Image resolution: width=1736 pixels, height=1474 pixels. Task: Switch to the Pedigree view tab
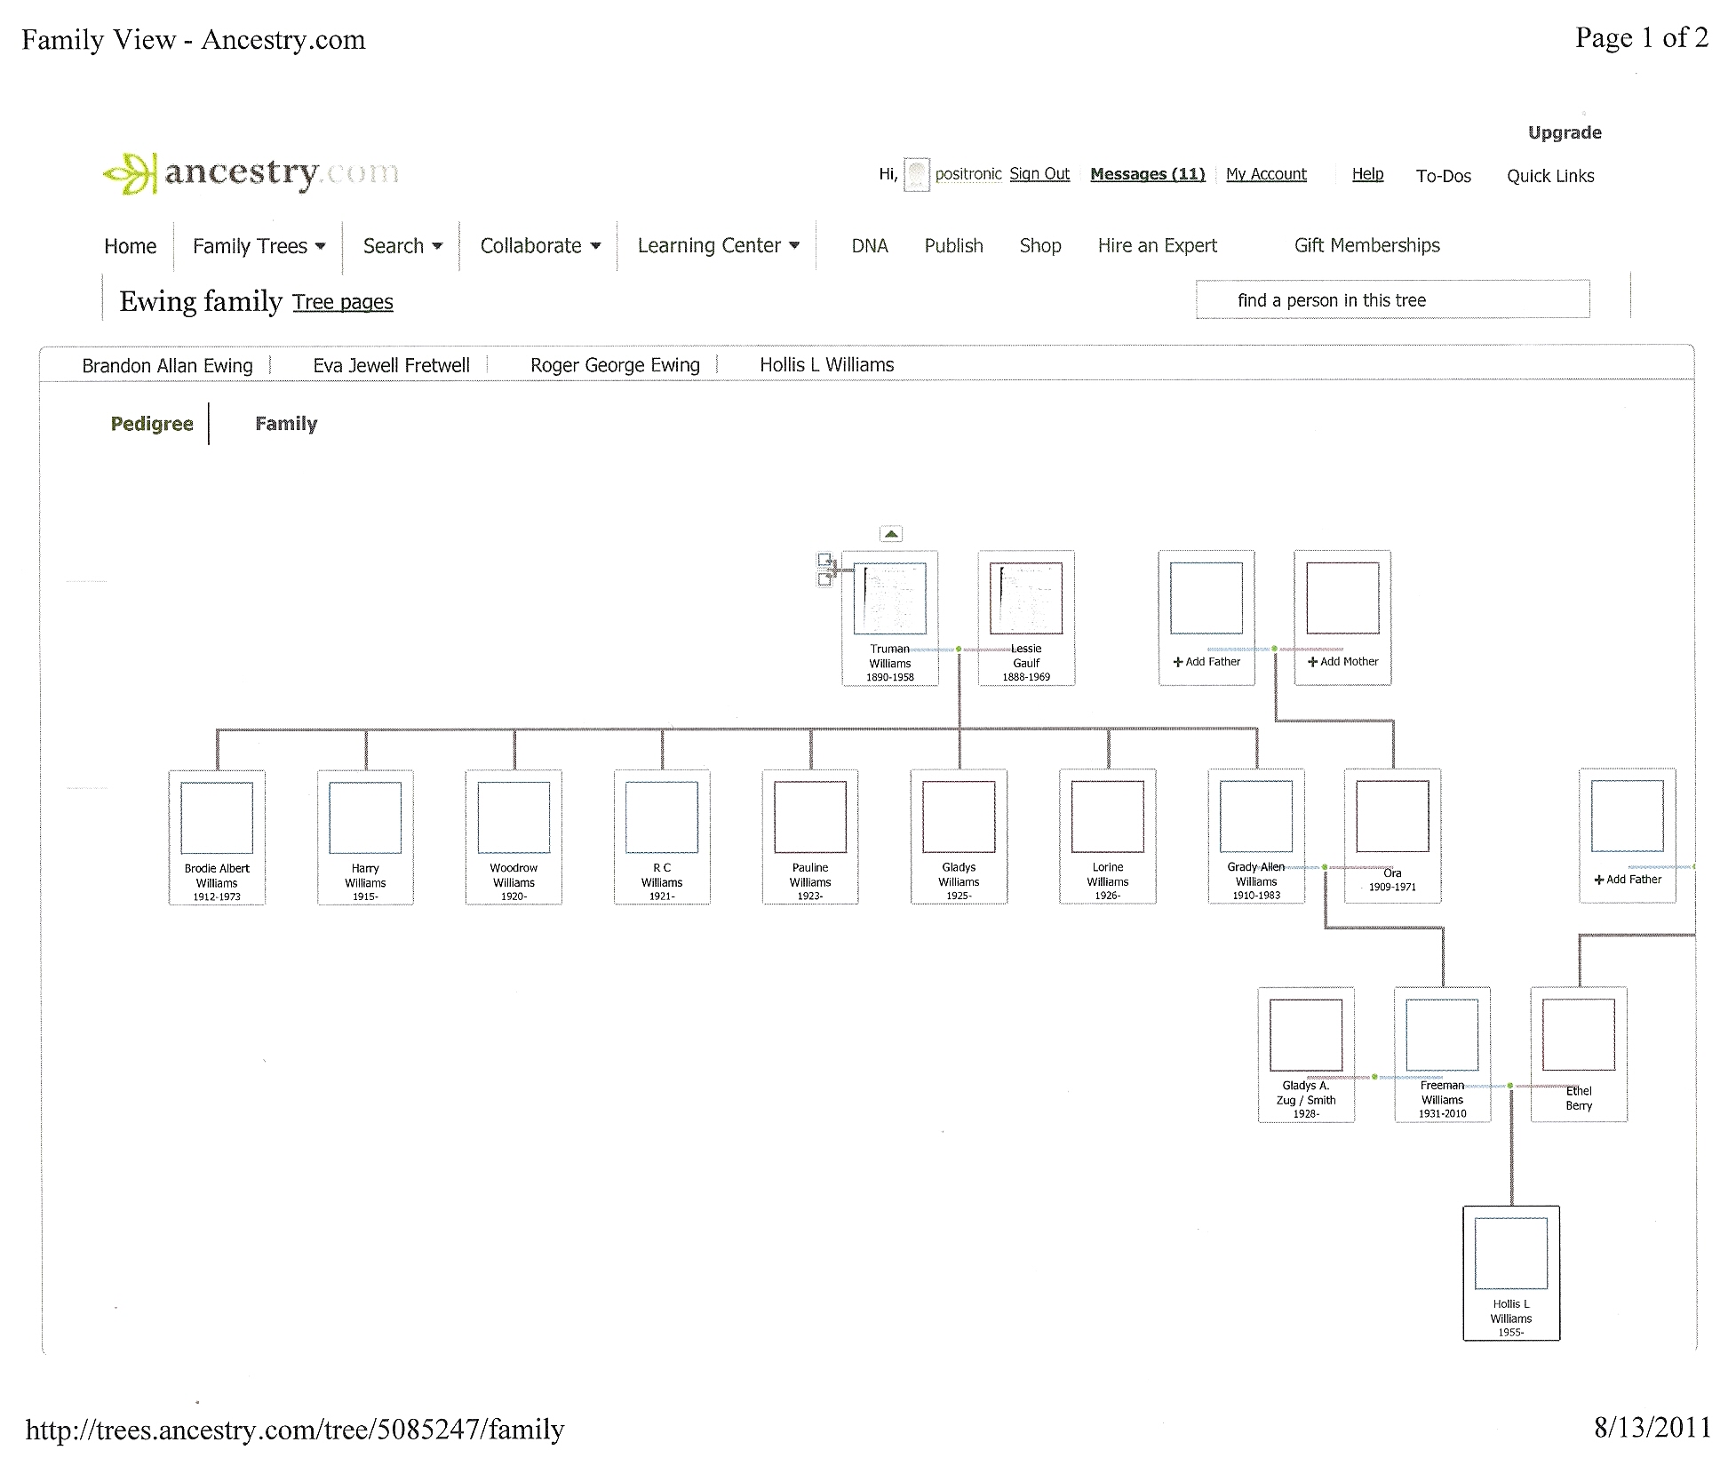(x=152, y=424)
